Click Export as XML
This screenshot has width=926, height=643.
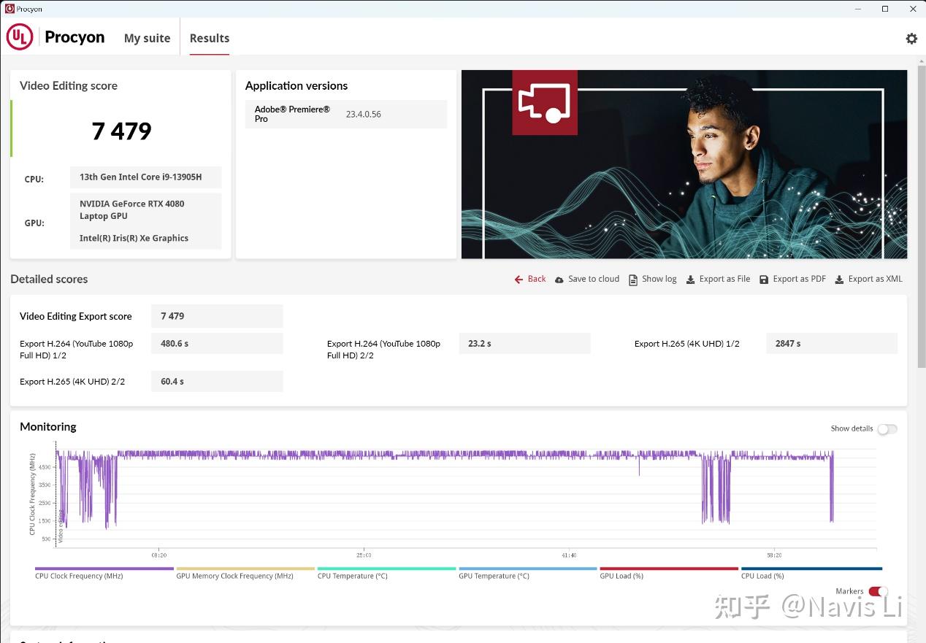pyautogui.click(x=876, y=279)
